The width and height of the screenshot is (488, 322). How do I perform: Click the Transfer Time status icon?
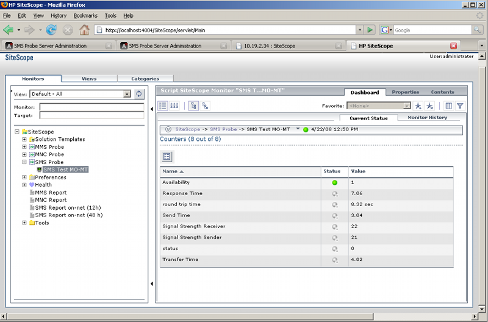coord(334,260)
